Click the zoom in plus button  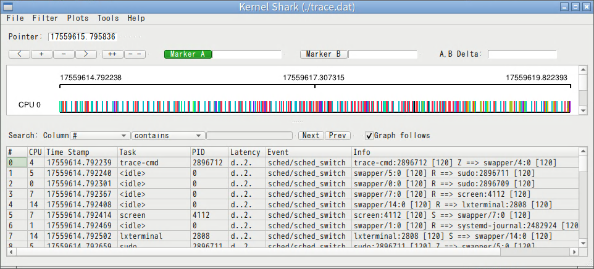(x=41, y=54)
